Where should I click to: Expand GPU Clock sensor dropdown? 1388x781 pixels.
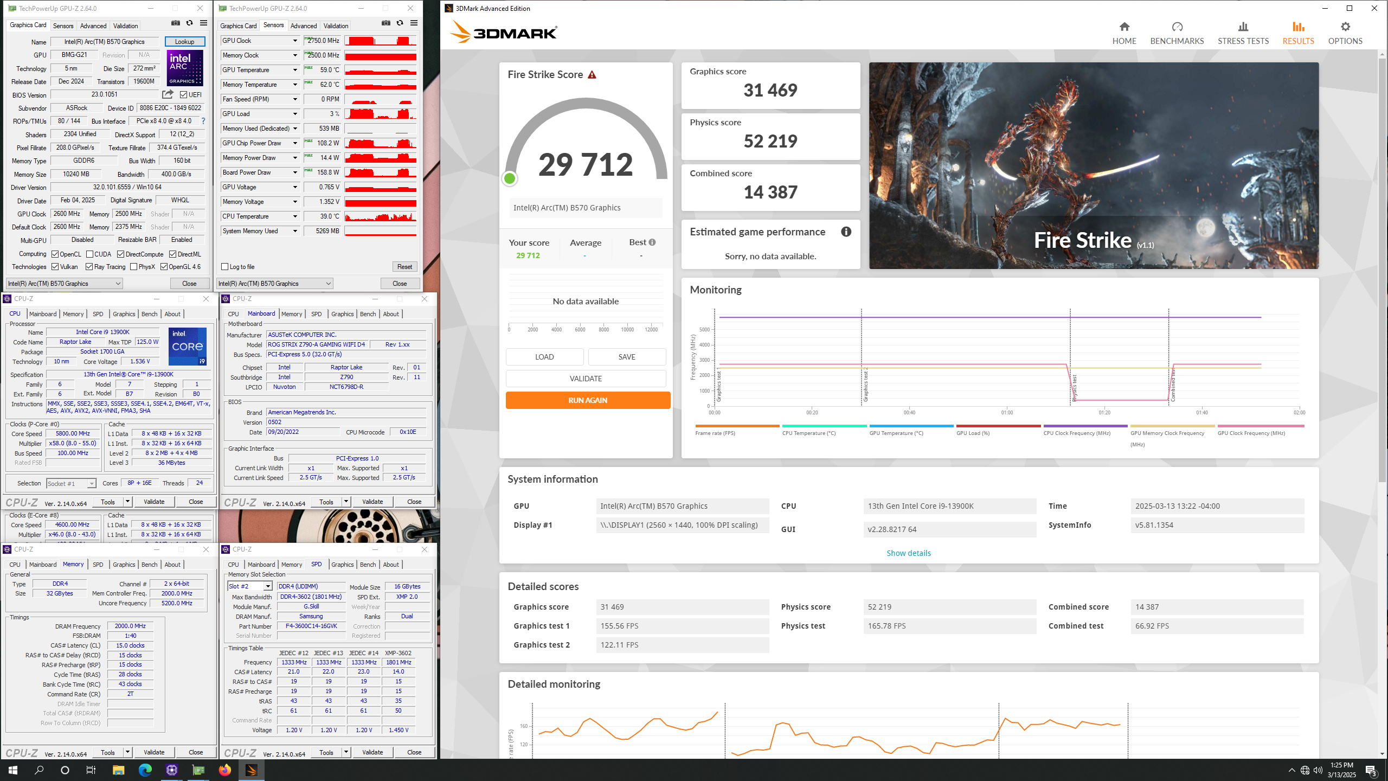295,41
